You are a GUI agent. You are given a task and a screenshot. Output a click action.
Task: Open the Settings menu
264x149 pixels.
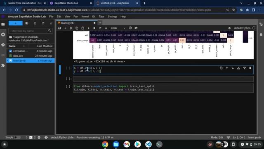click(112, 17)
